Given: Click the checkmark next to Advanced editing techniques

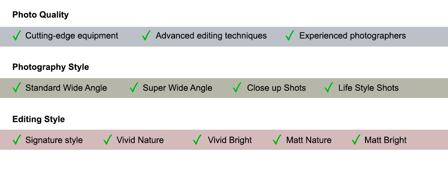Looking at the screenshot, I should [x=146, y=36].
